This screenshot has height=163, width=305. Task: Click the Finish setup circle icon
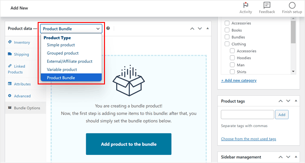(x=292, y=5)
